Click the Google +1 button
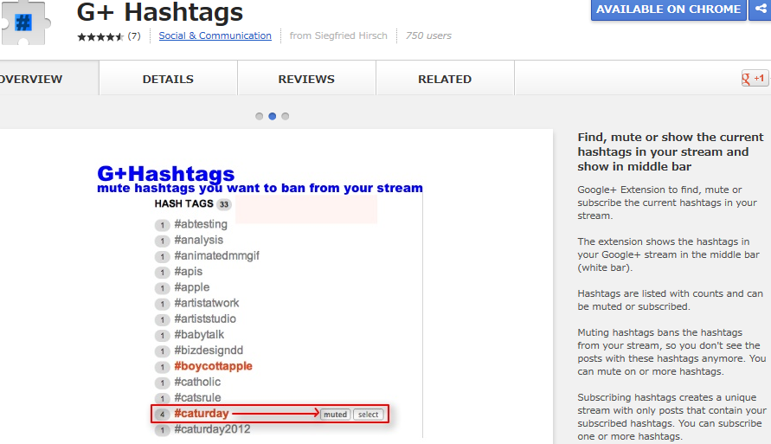Viewport: 771px width, 444px height. point(755,78)
